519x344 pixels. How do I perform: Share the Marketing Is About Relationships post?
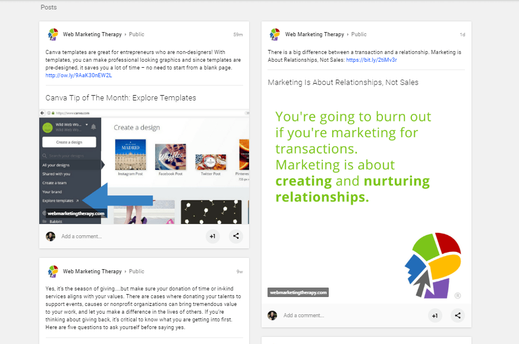tap(458, 315)
